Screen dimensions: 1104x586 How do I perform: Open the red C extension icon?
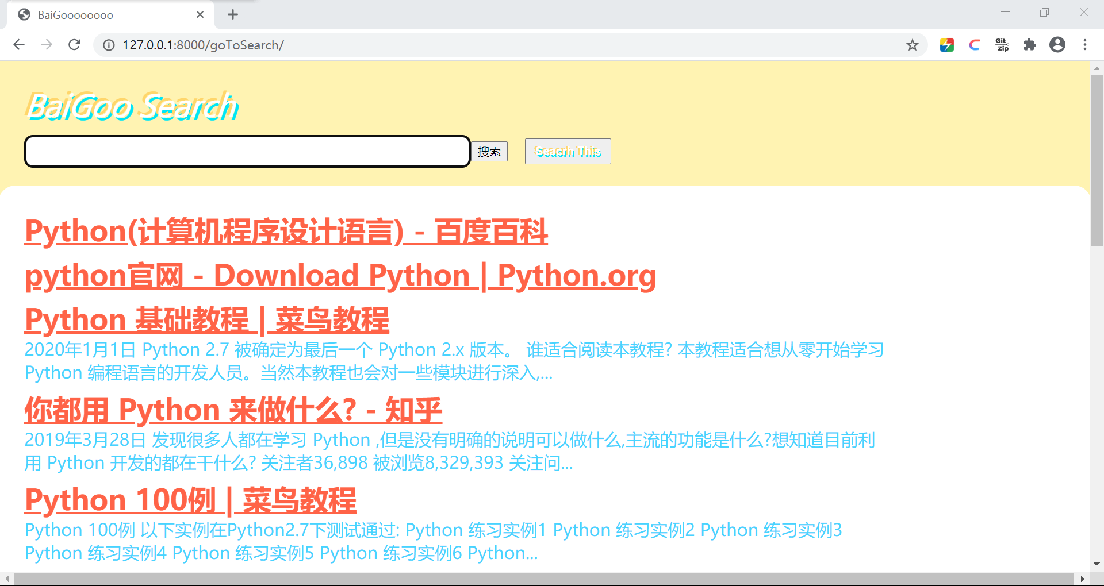pos(975,45)
